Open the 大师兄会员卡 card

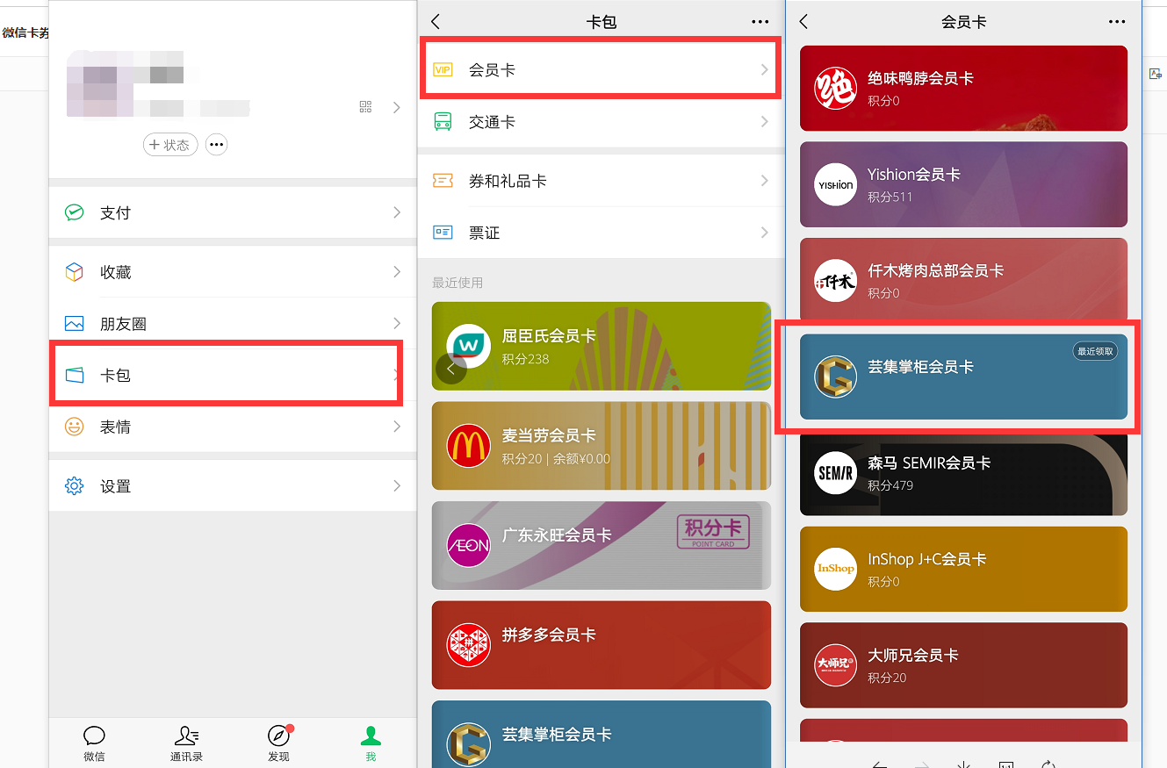(x=963, y=664)
